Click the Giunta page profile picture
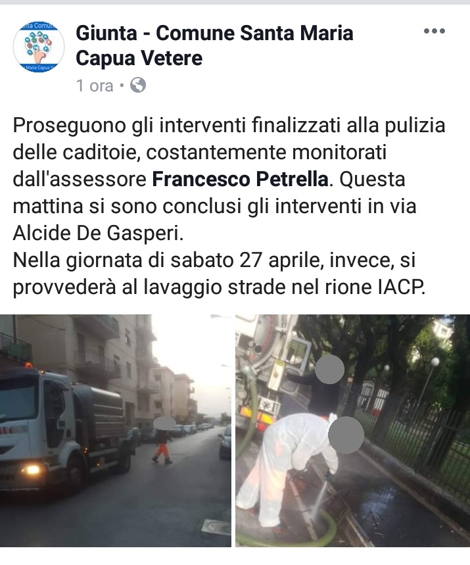The width and height of the screenshot is (470, 565). click(x=39, y=47)
